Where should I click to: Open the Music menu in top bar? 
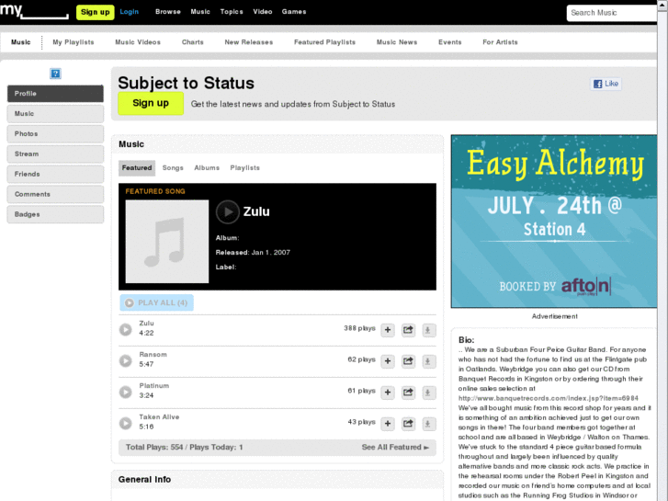[200, 12]
